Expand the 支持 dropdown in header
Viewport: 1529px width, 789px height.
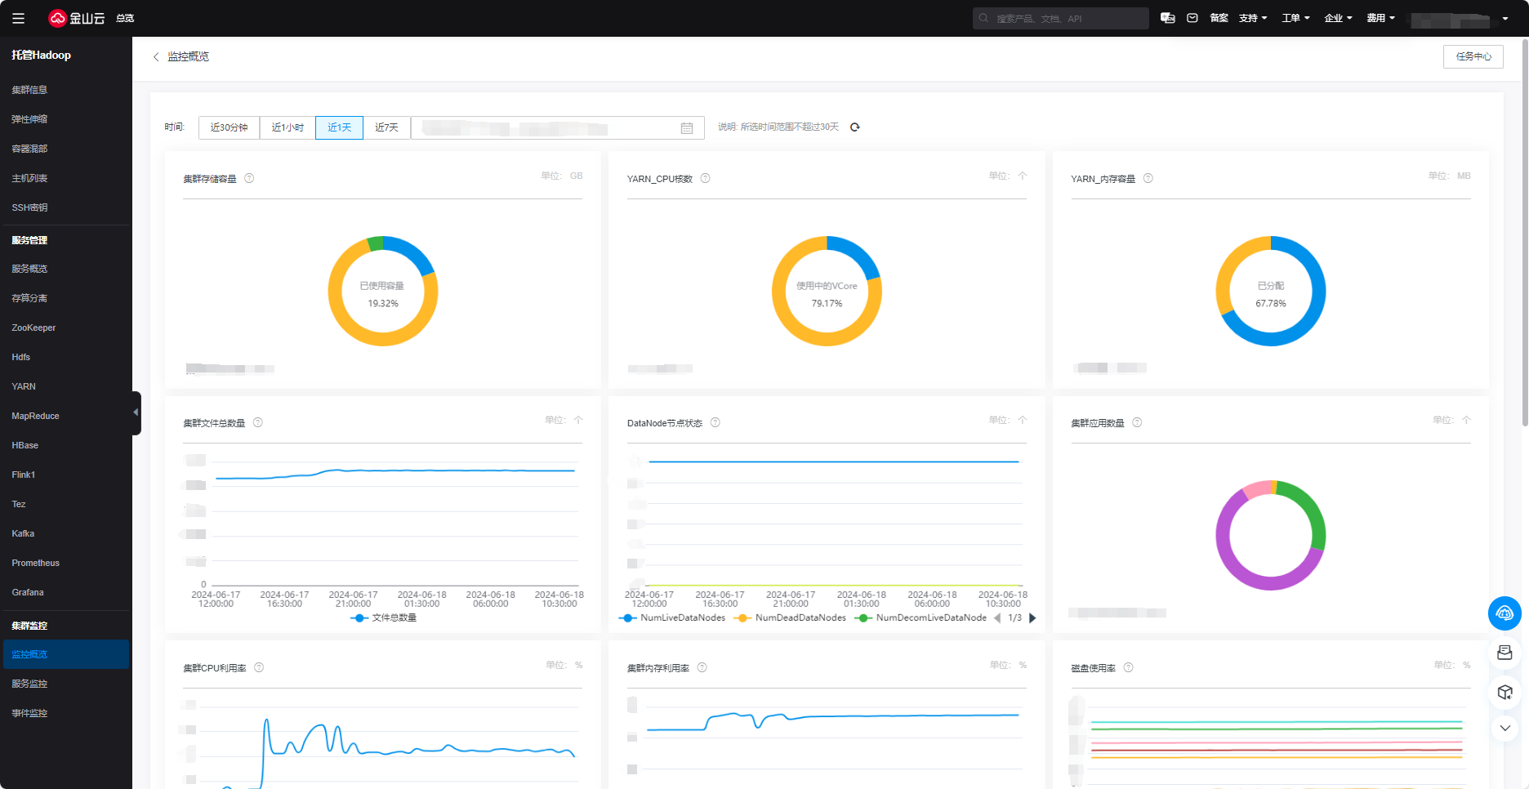coord(1253,18)
